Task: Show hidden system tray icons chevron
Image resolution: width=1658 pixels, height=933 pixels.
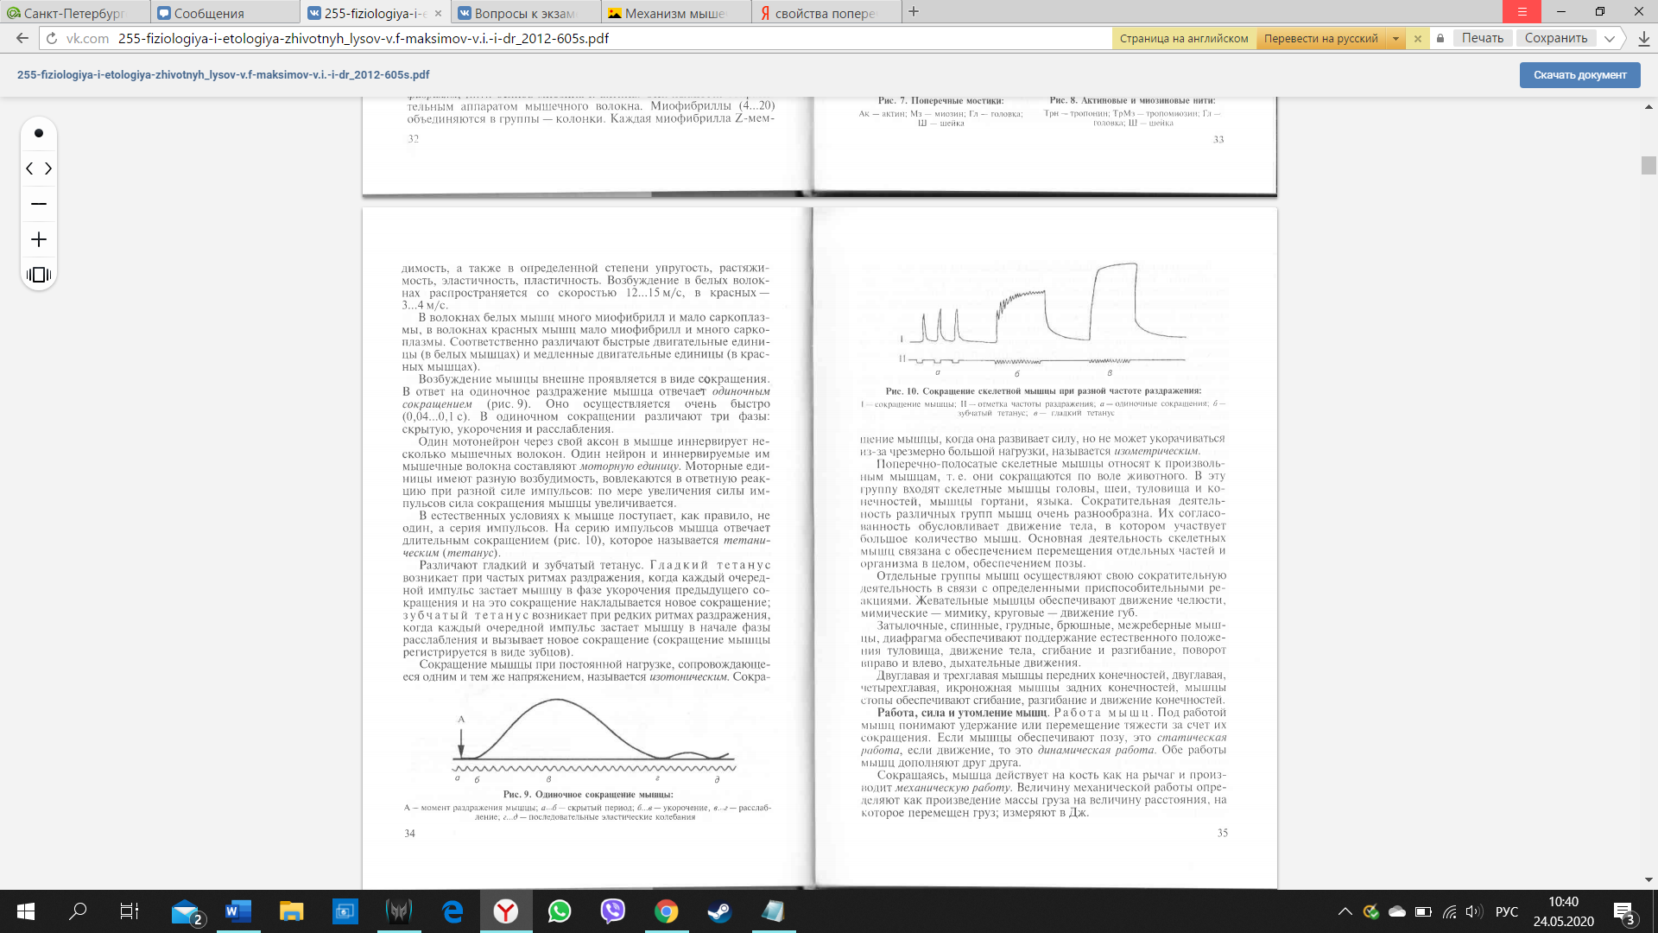Action: (1345, 911)
